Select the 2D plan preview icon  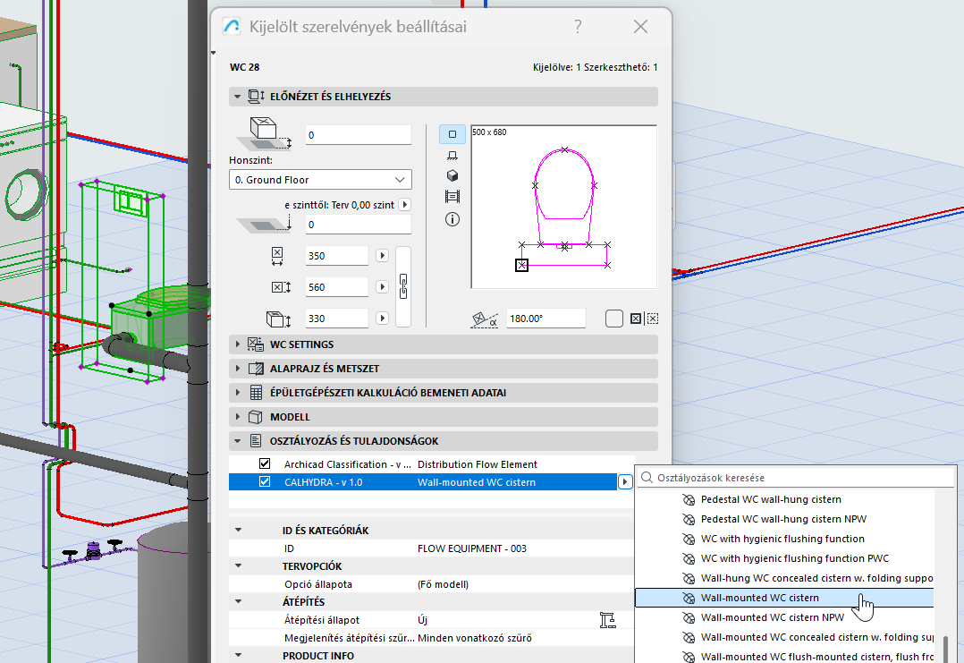452,134
